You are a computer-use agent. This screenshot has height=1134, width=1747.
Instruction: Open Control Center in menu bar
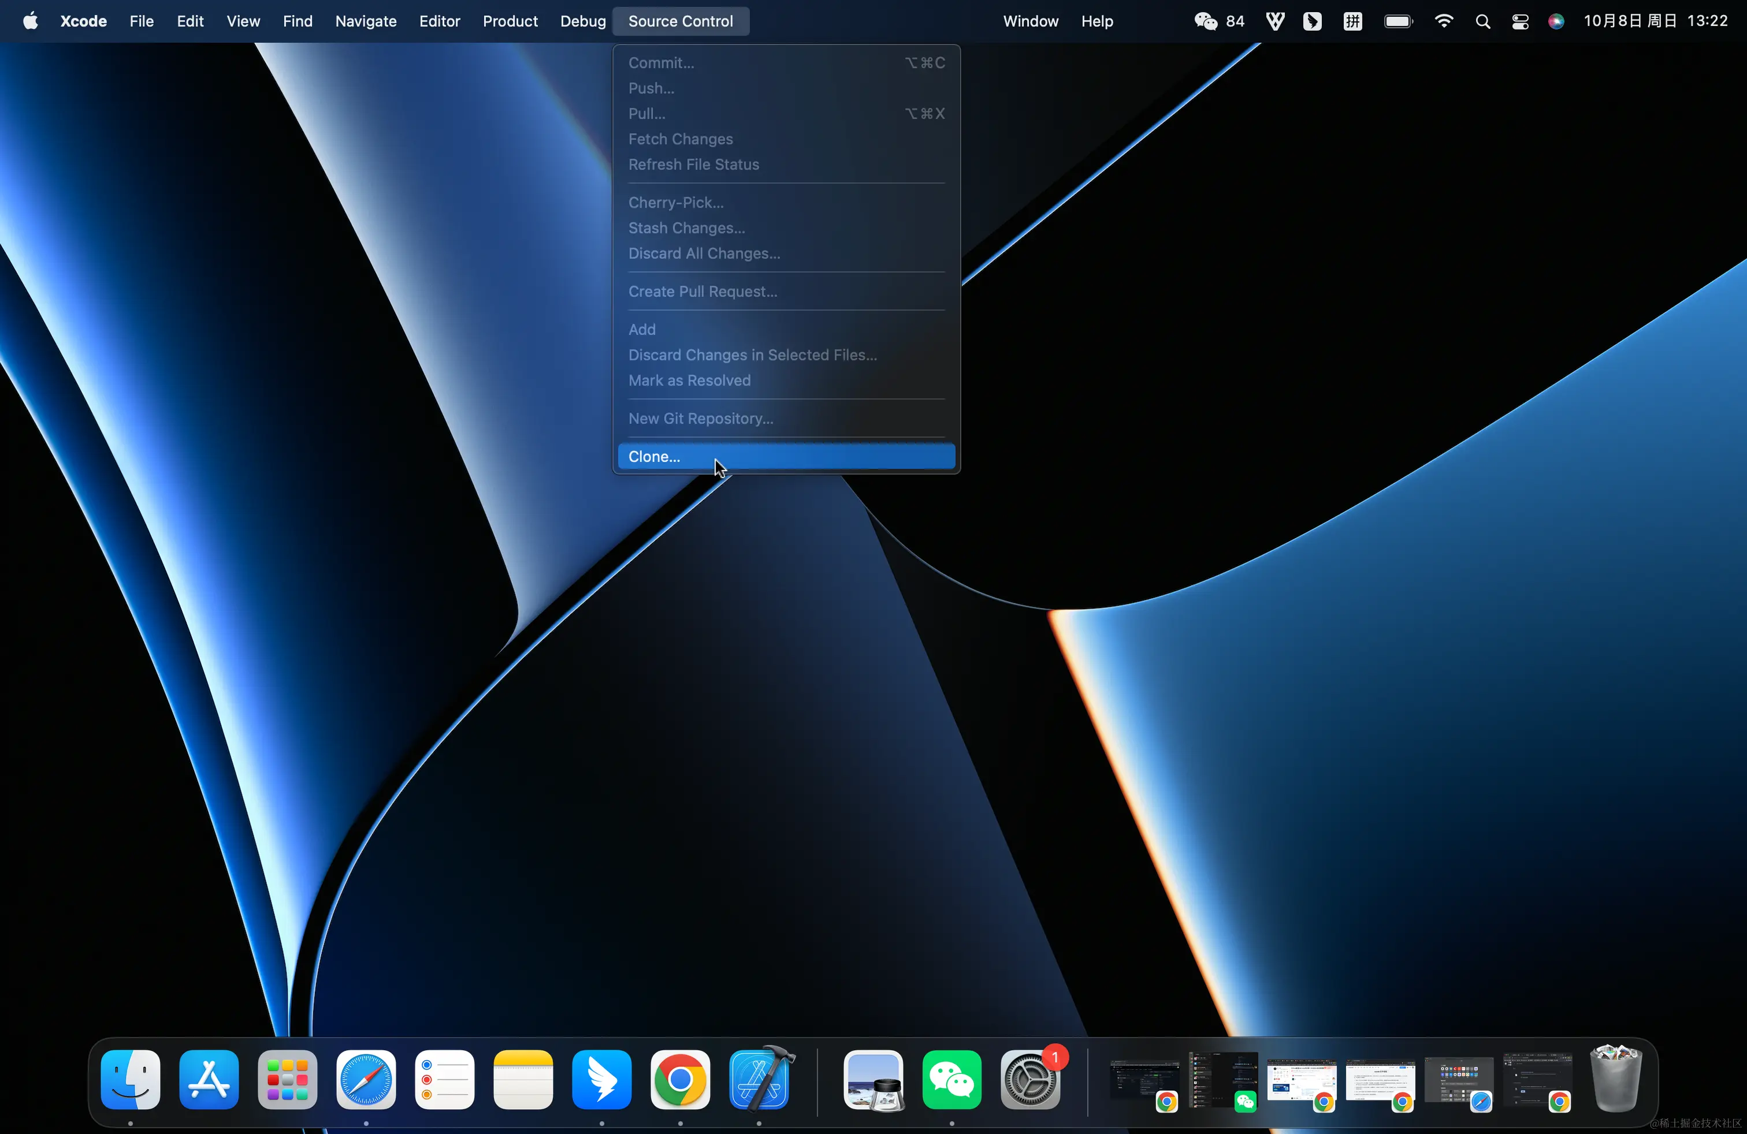click(1520, 21)
